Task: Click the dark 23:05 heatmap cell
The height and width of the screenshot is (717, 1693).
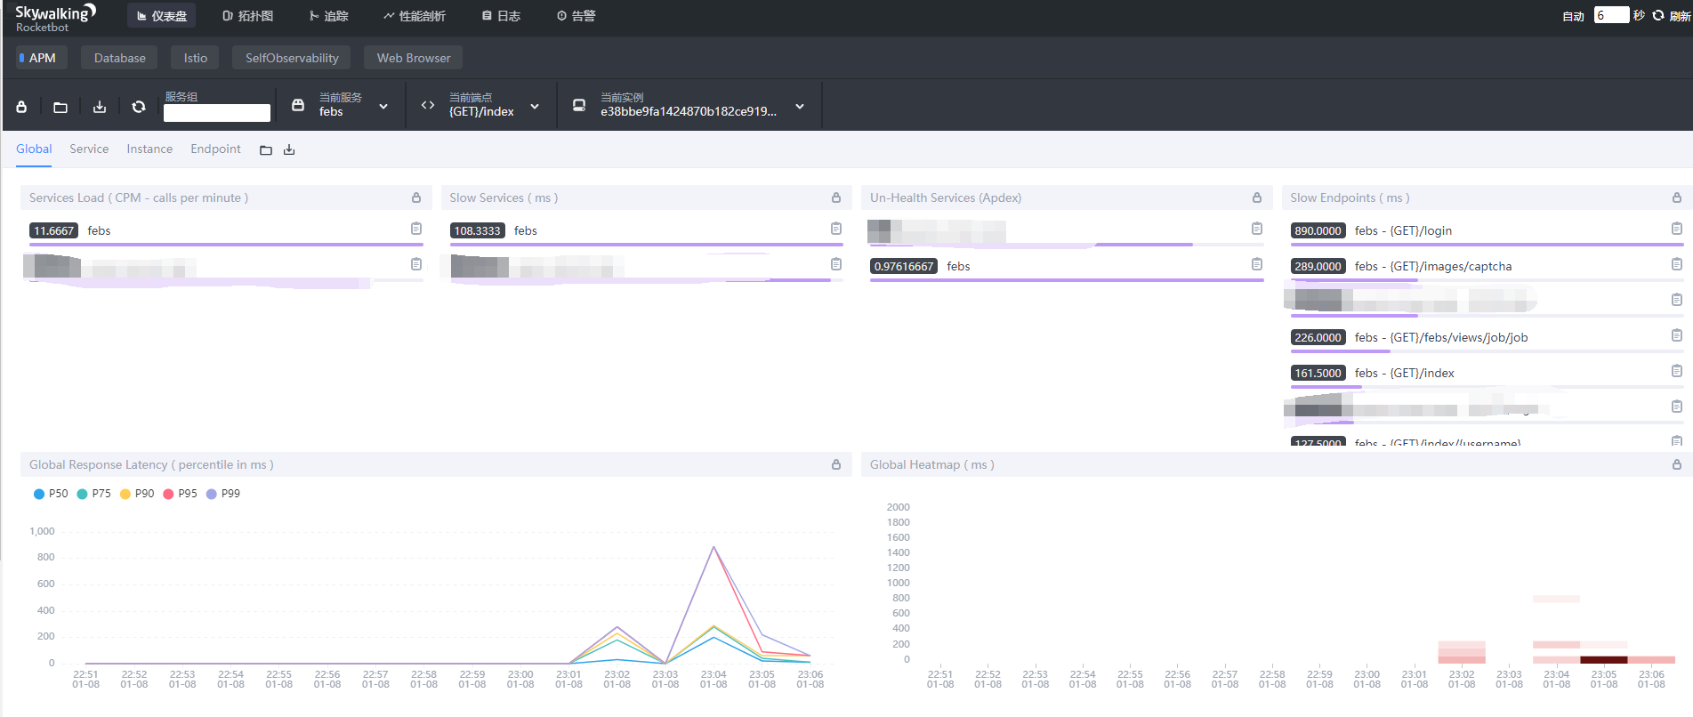Action: [x=1604, y=660]
